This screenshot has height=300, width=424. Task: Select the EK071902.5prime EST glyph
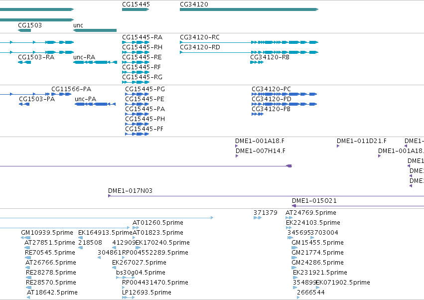click(x=318, y=288)
